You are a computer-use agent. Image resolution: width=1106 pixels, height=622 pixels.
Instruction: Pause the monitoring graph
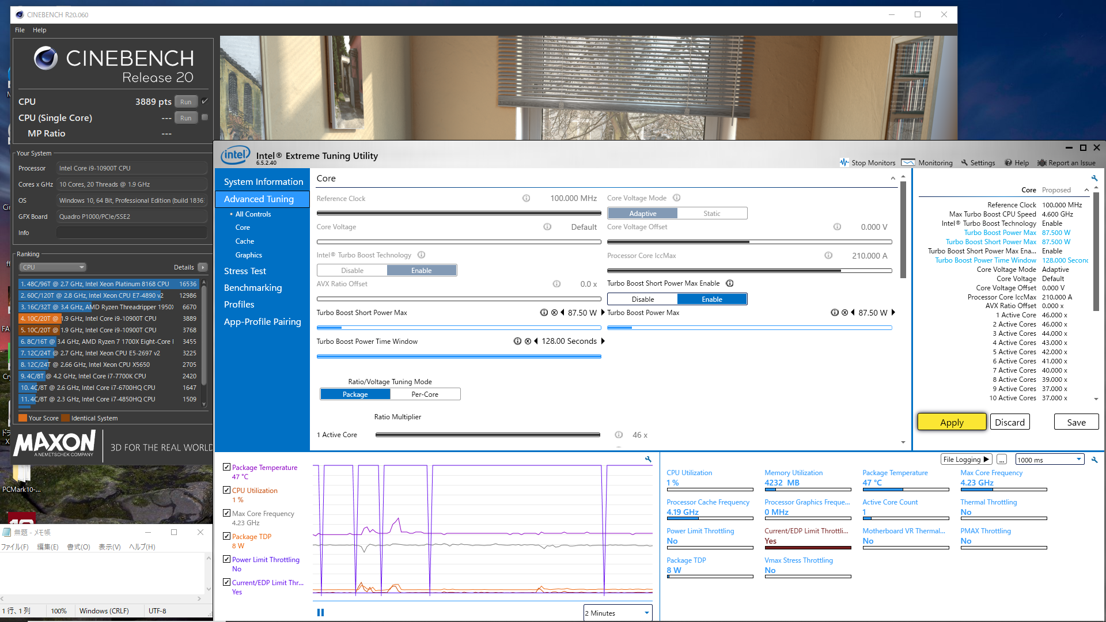(321, 613)
